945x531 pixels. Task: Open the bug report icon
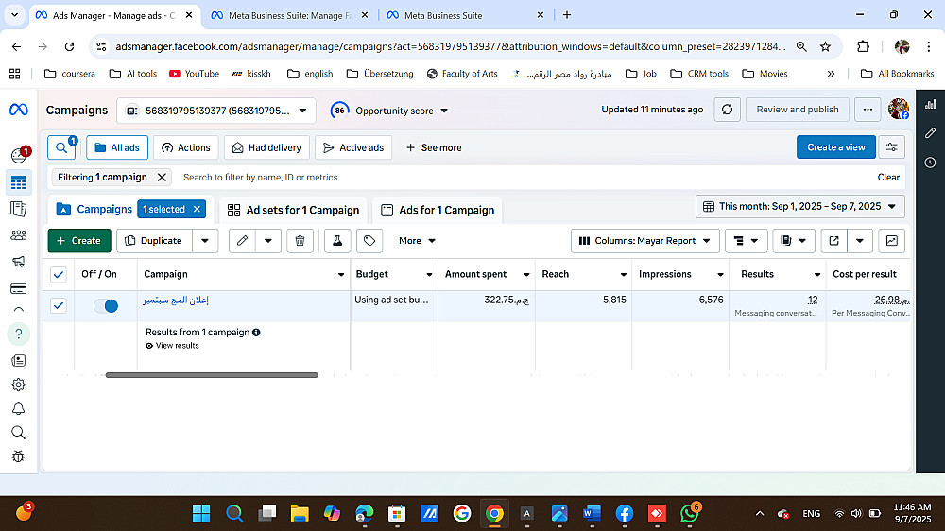pyautogui.click(x=19, y=456)
